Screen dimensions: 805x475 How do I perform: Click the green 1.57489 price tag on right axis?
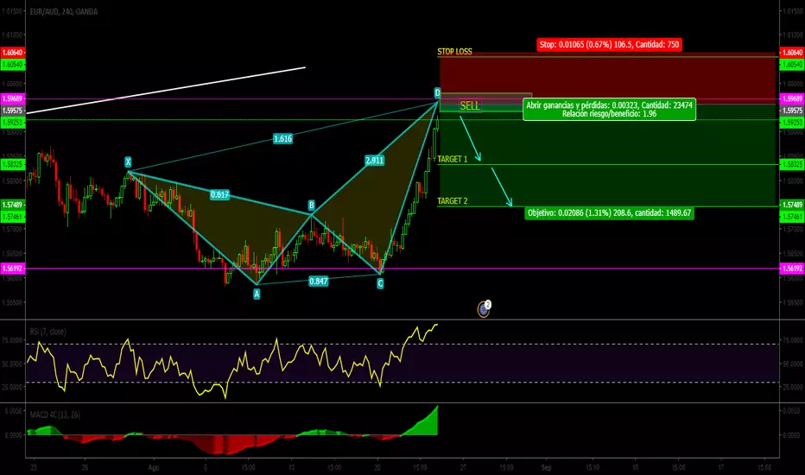pos(792,205)
